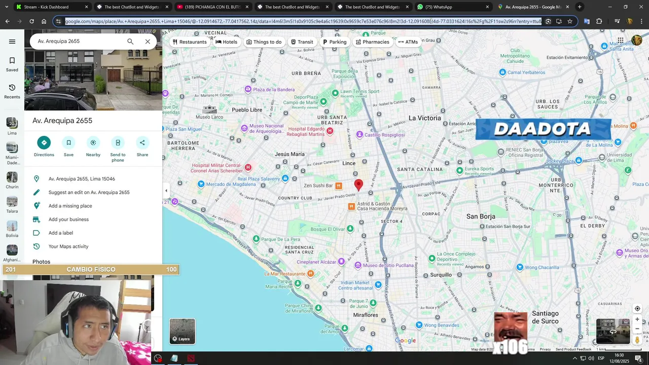Save Av. Arequipa 2655 to a list
The width and height of the screenshot is (649, 365).
(x=68, y=147)
